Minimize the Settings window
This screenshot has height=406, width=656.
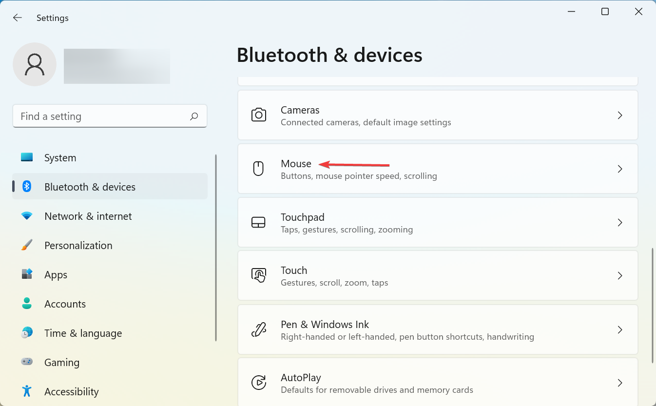571,12
